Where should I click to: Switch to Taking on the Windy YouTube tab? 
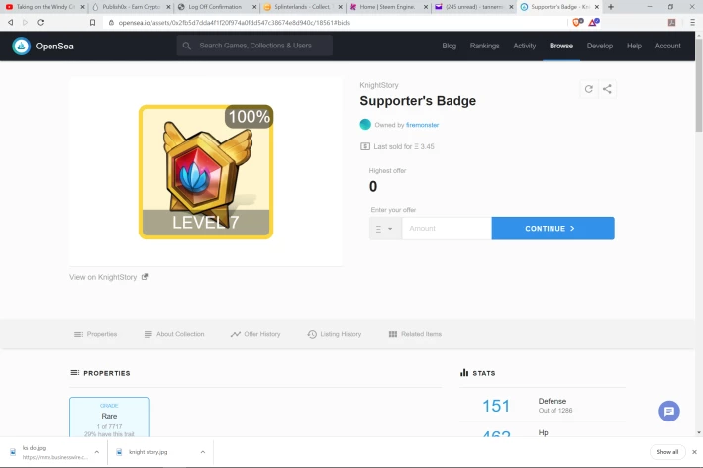tap(46, 7)
